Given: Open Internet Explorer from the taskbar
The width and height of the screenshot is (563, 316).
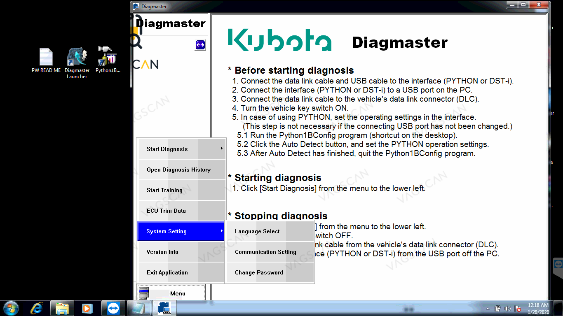Looking at the screenshot, I should pos(37,308).
